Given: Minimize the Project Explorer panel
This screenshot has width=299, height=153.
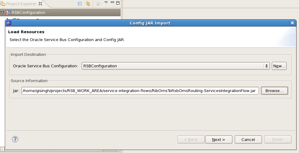Looking at the screenshot, I should [112, 2].
